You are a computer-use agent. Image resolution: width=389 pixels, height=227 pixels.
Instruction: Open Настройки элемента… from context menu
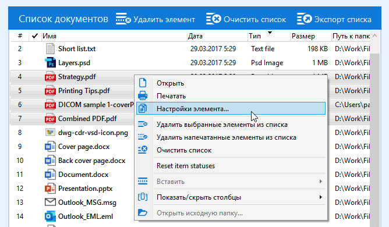(231, 108)
